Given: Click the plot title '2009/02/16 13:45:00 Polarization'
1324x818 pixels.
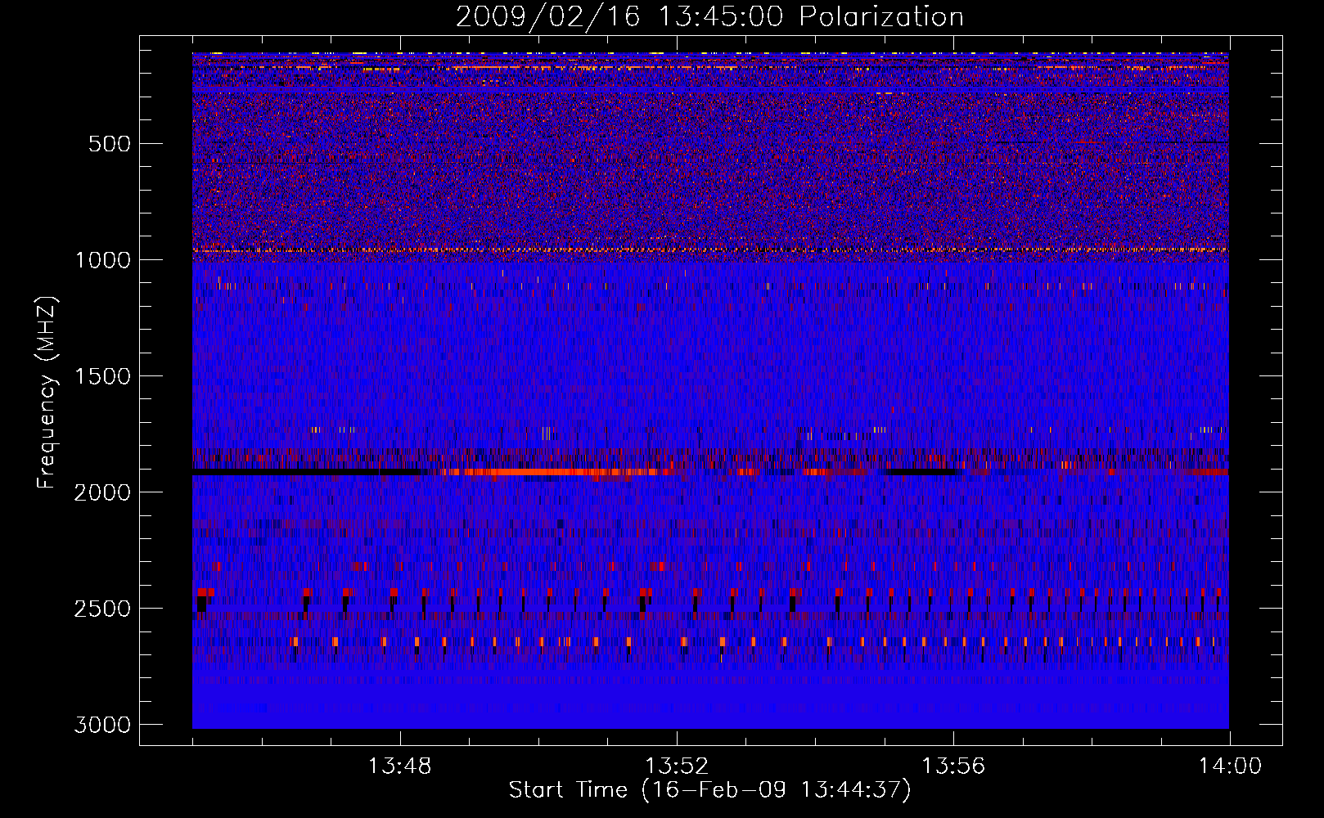Looking at the screenshot, I should click(x=709, y=16).
